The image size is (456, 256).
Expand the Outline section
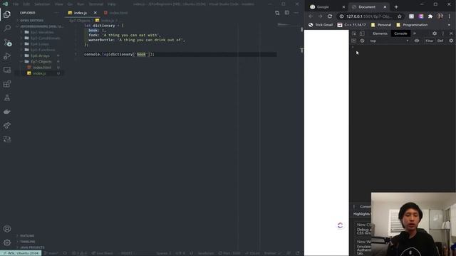click(x=27, y=235)
